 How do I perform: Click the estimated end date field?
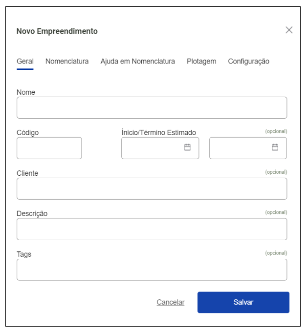pyautogui.click(x=240, y=148)
